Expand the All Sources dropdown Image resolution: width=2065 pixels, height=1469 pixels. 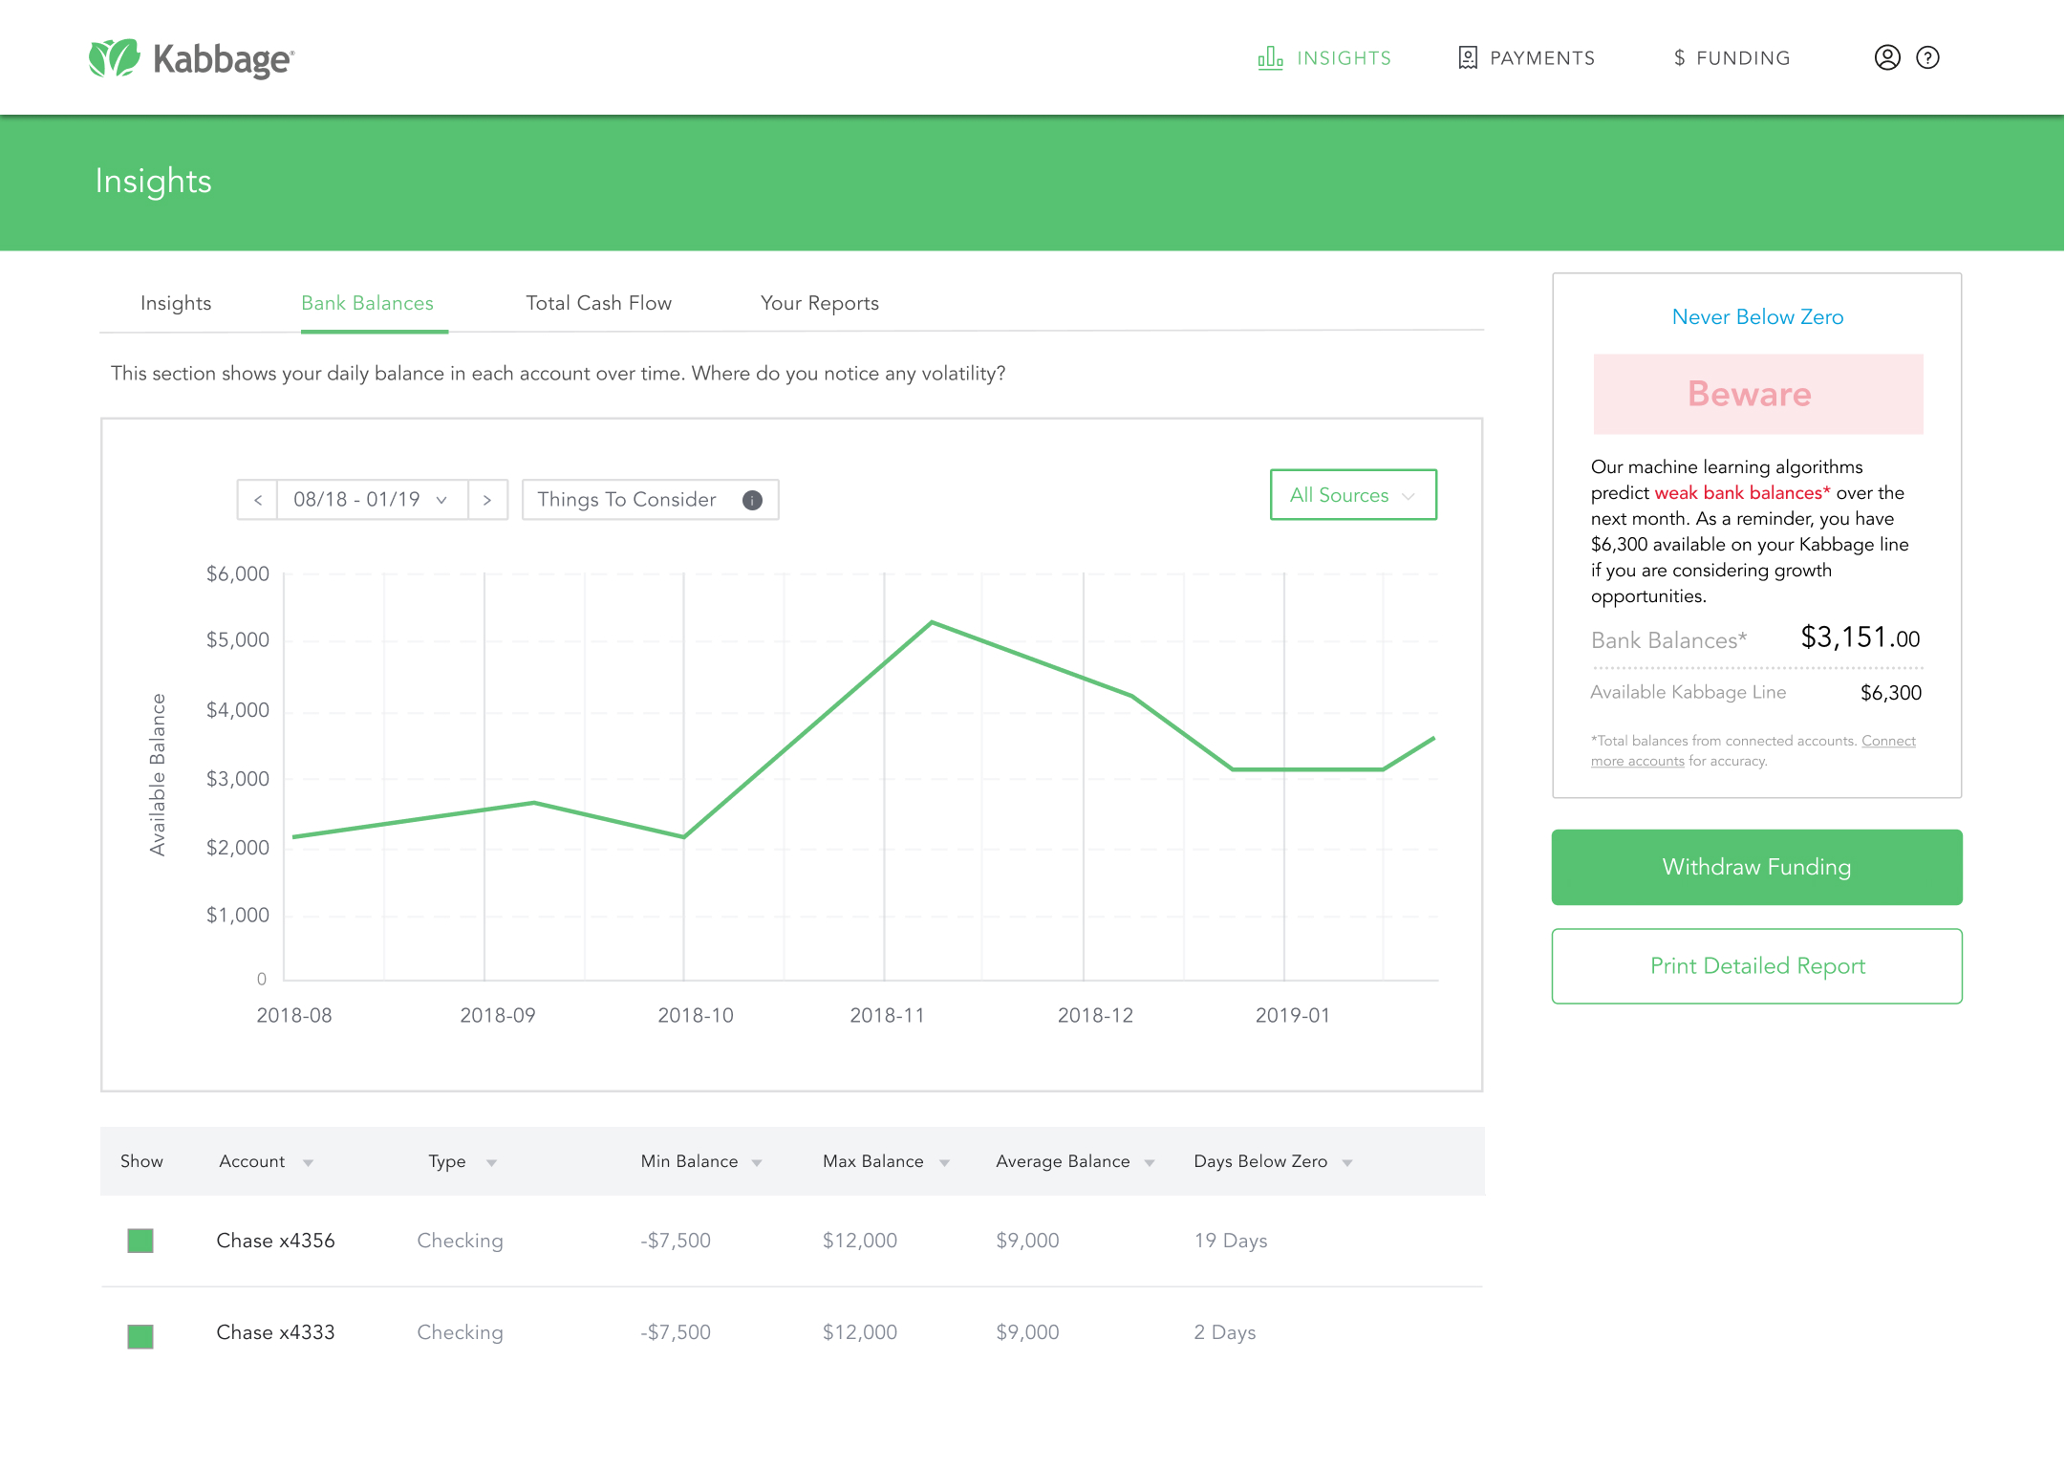click(x=1352, y=495)
